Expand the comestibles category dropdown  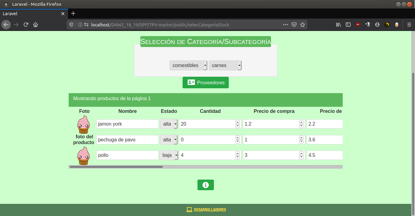click(x=188, y=65)
